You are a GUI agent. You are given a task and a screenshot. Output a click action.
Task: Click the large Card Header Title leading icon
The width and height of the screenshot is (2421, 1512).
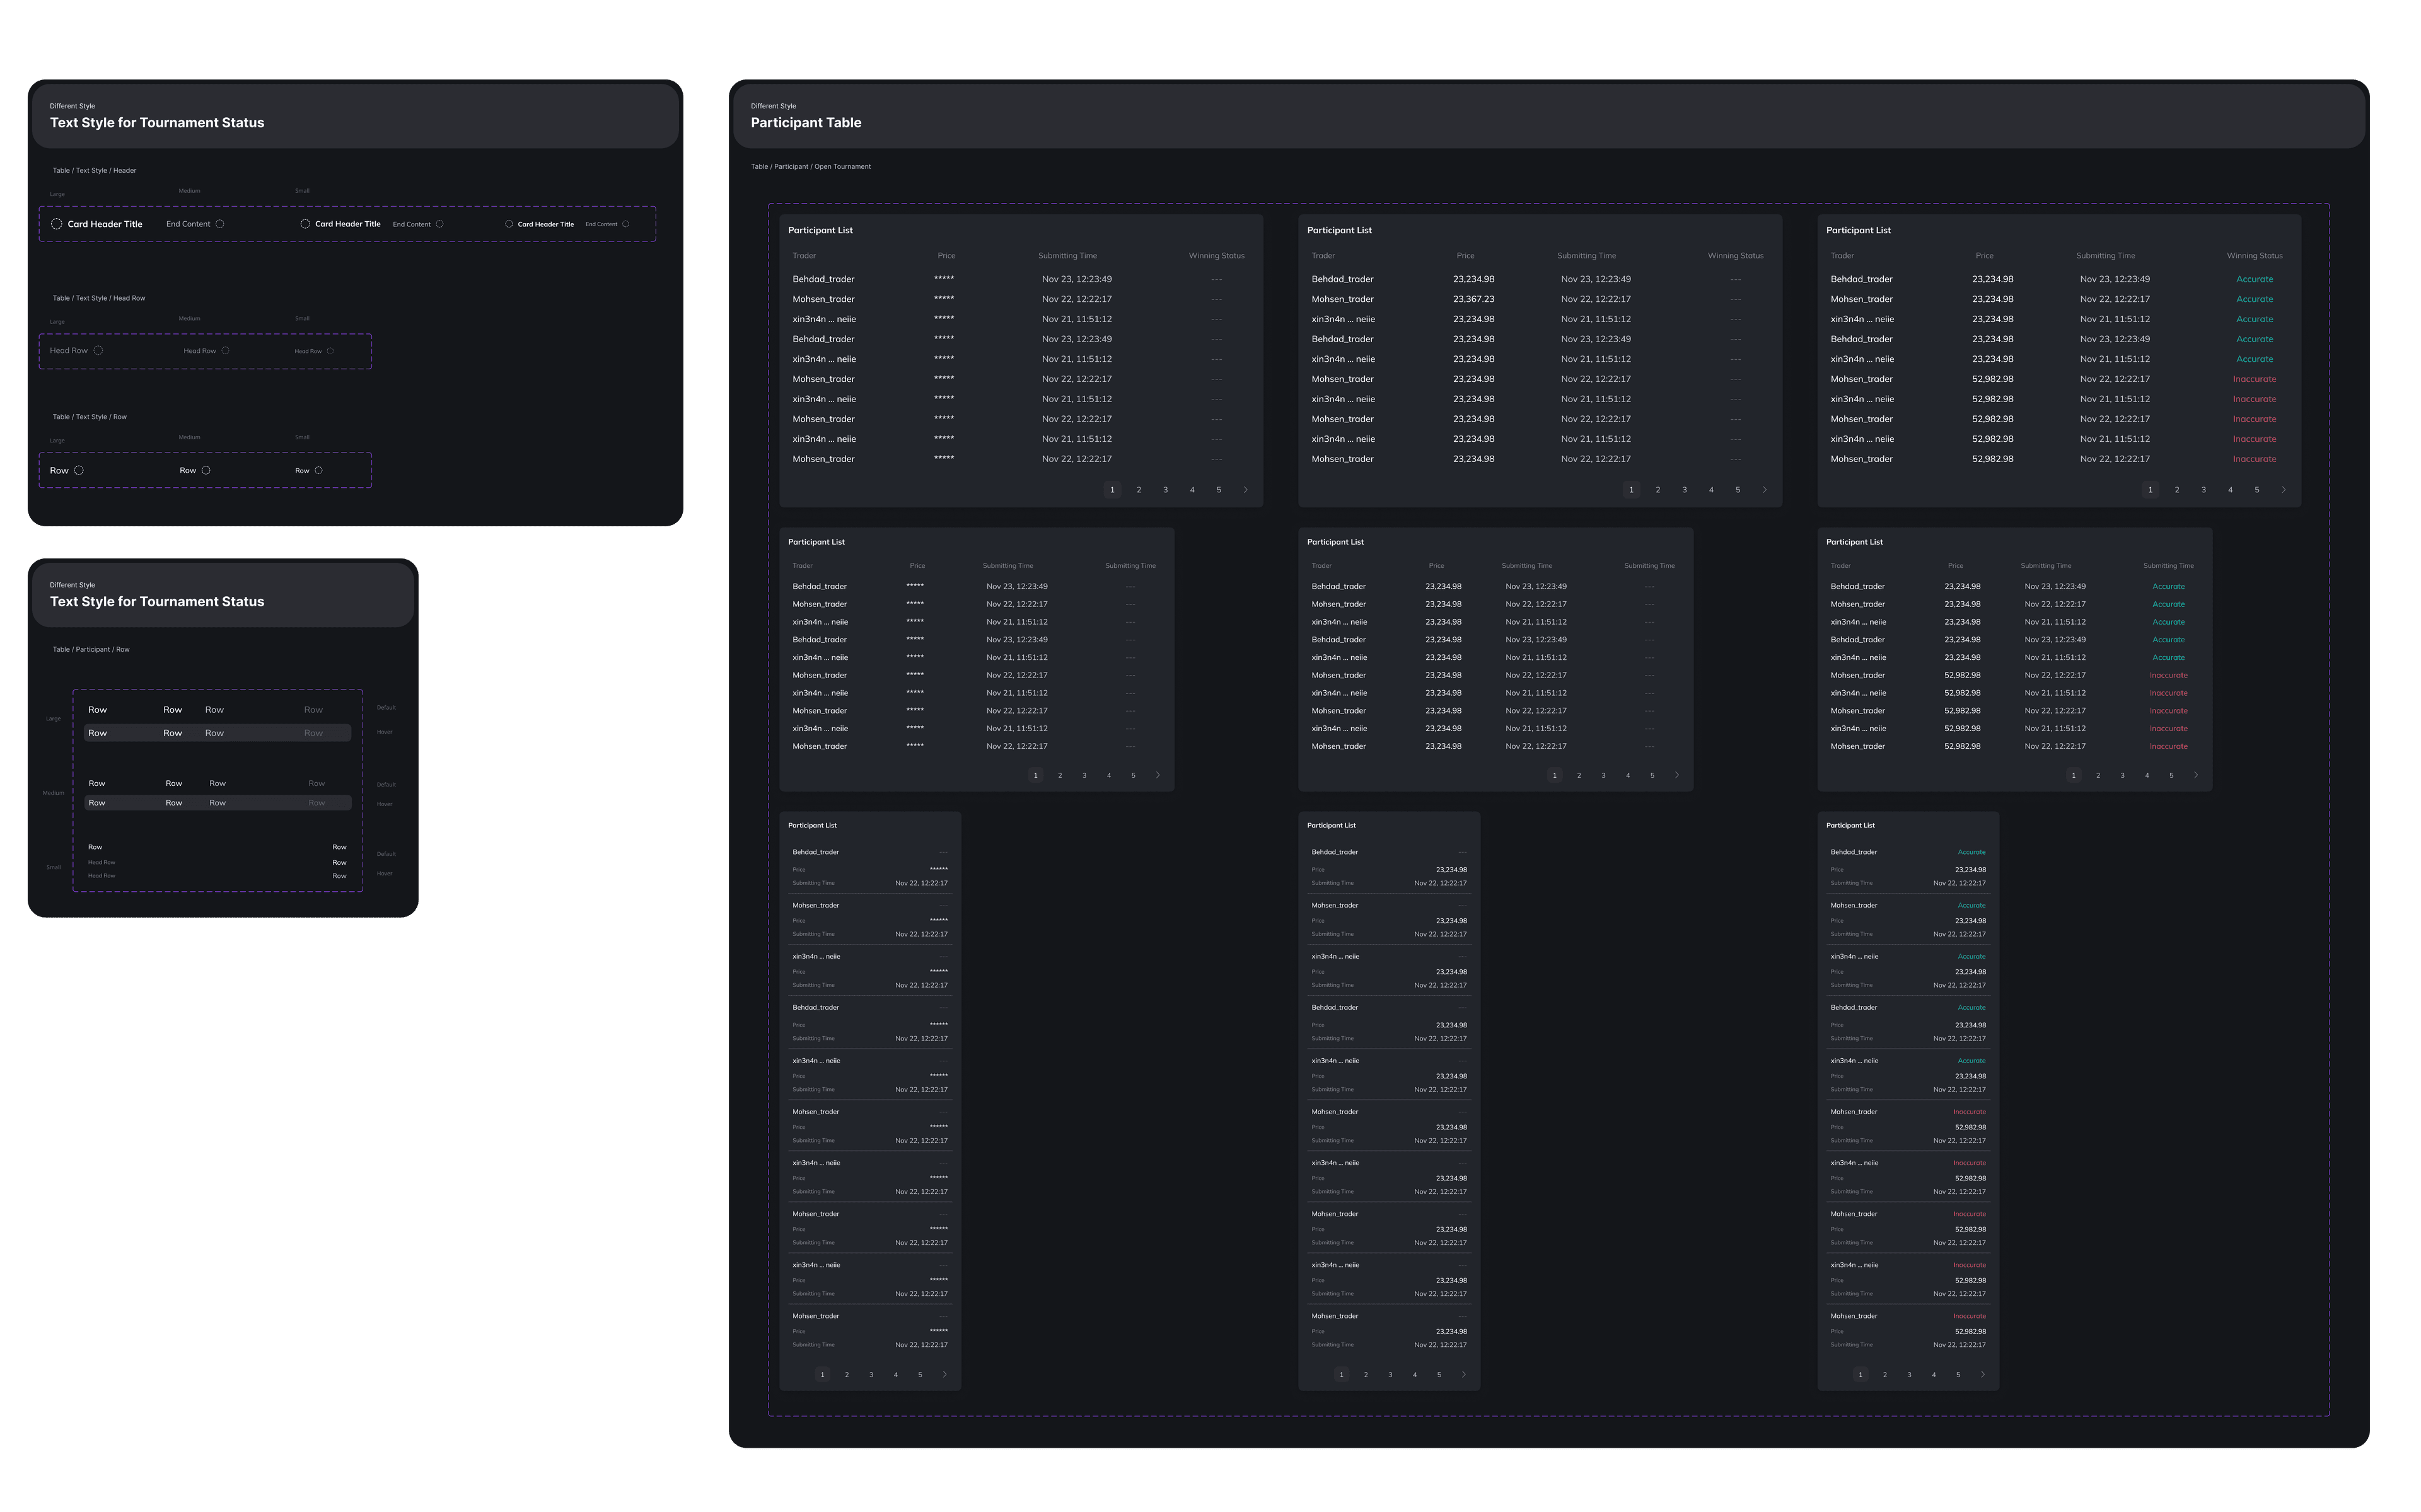click(x=57, y=224)
